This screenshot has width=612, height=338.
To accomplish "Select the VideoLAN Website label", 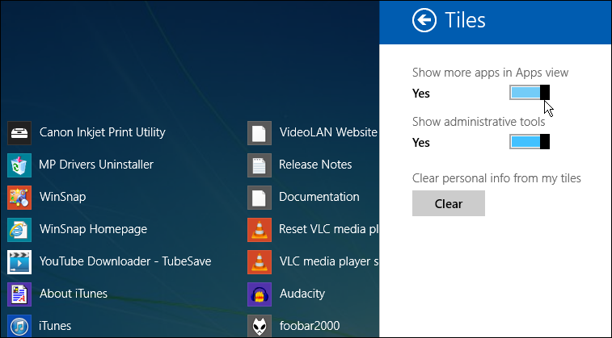I will pos(328,132).
